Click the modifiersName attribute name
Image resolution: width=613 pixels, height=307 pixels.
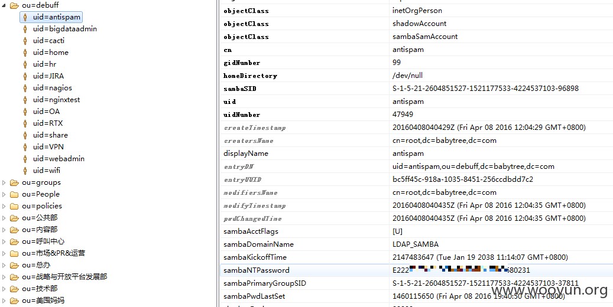pyautogui.click(x=251, y=192)
